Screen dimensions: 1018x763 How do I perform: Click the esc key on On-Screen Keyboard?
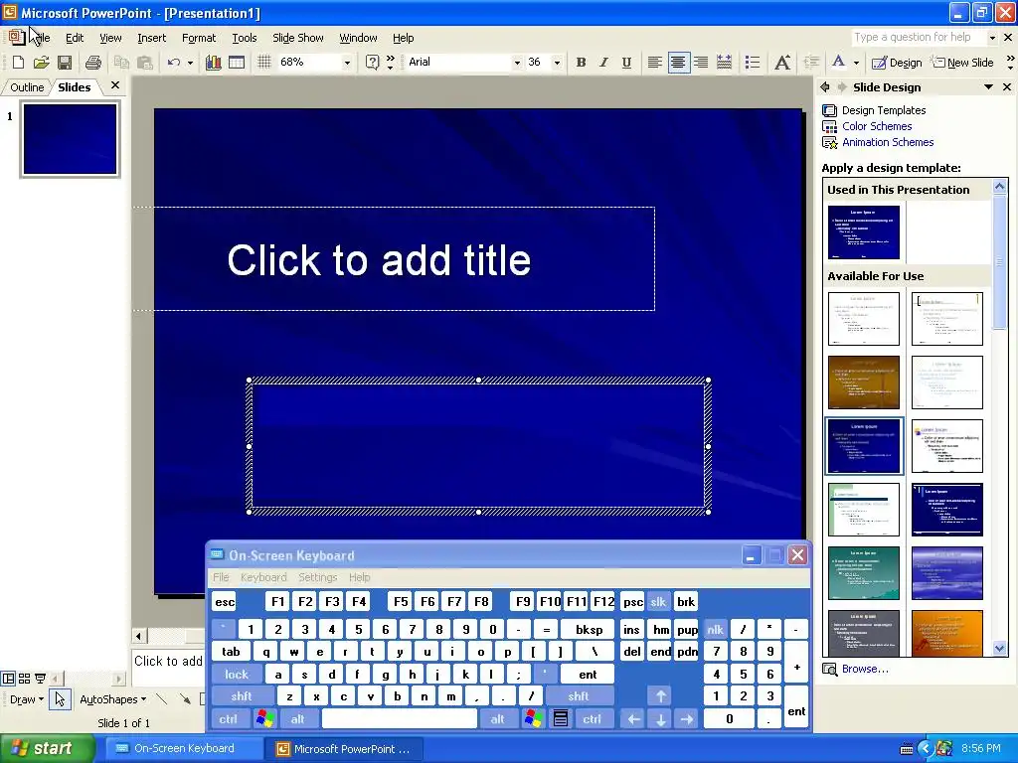225,602
